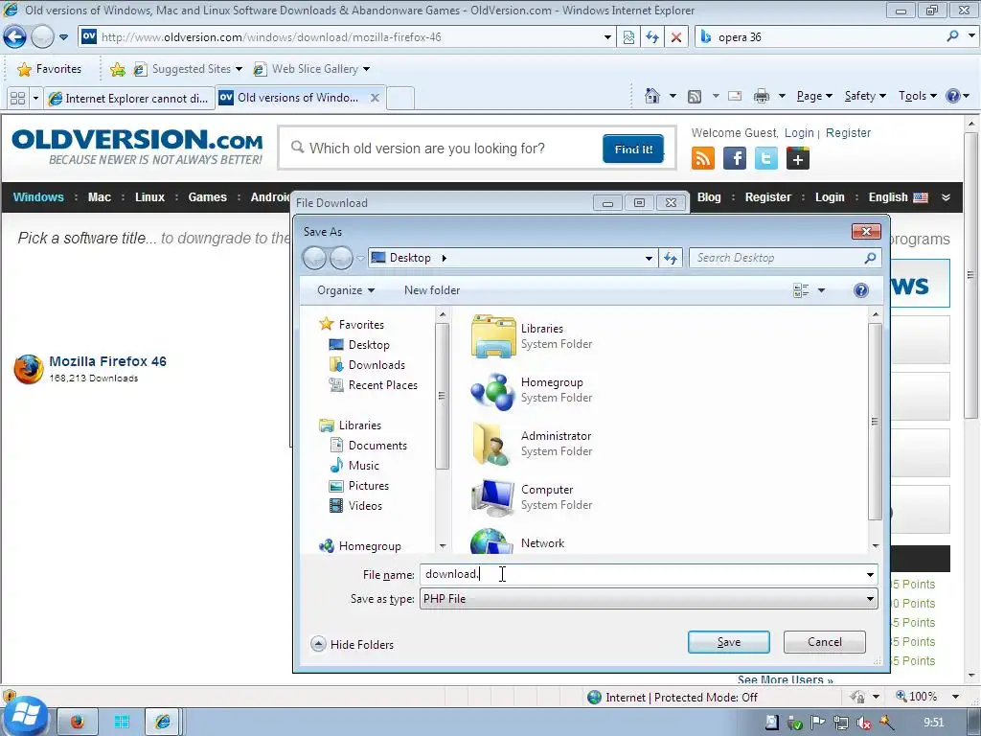Click the Facebook icon on OldVersion page
Image resolution: width=981 pixels, height=736 pixels.
pyautogui.click(x=735, y=158)
